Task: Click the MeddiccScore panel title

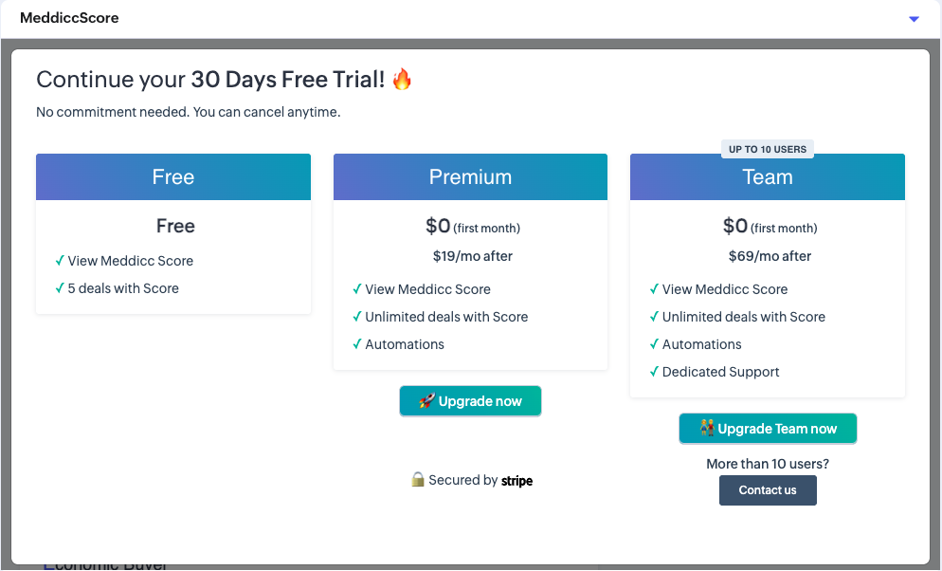Action: pos(69,18)
